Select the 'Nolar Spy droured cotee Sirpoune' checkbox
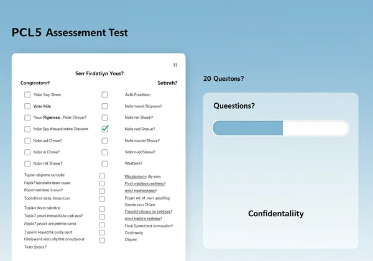Image resolution: width=373 pixels, height=261 pixels. pyautogui.click(x=27, y=129)
